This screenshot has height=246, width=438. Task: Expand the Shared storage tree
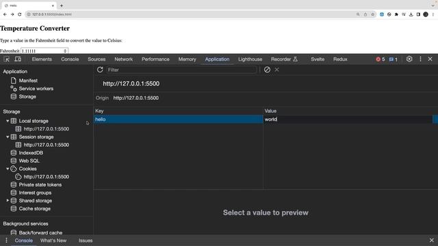click(x=8, y=200)
